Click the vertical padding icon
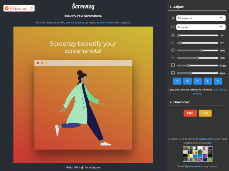The image size is (229, 171). [173, 73]
